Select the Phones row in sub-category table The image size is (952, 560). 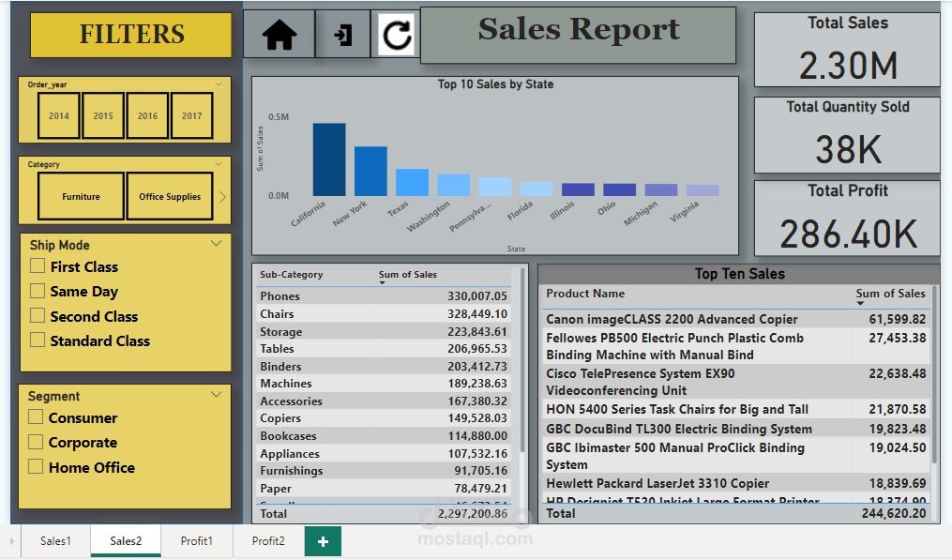384,295
